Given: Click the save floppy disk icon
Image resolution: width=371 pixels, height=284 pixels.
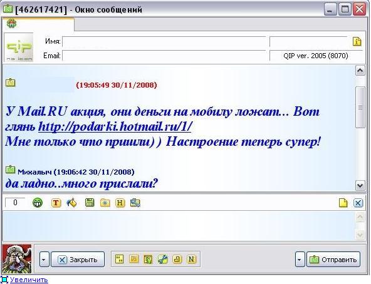Looking at the screenshot, I should pyautogui.click(x=90, y=203).
